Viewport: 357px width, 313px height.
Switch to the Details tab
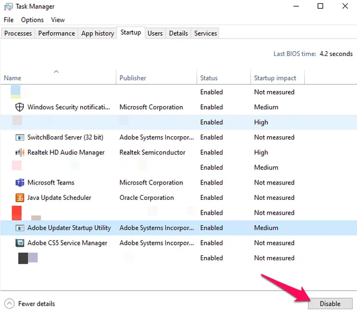point(178,33)
